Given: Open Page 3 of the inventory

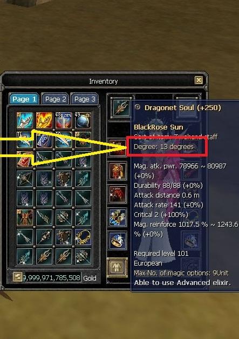Looking at the screenshot, I should [85, 99].
